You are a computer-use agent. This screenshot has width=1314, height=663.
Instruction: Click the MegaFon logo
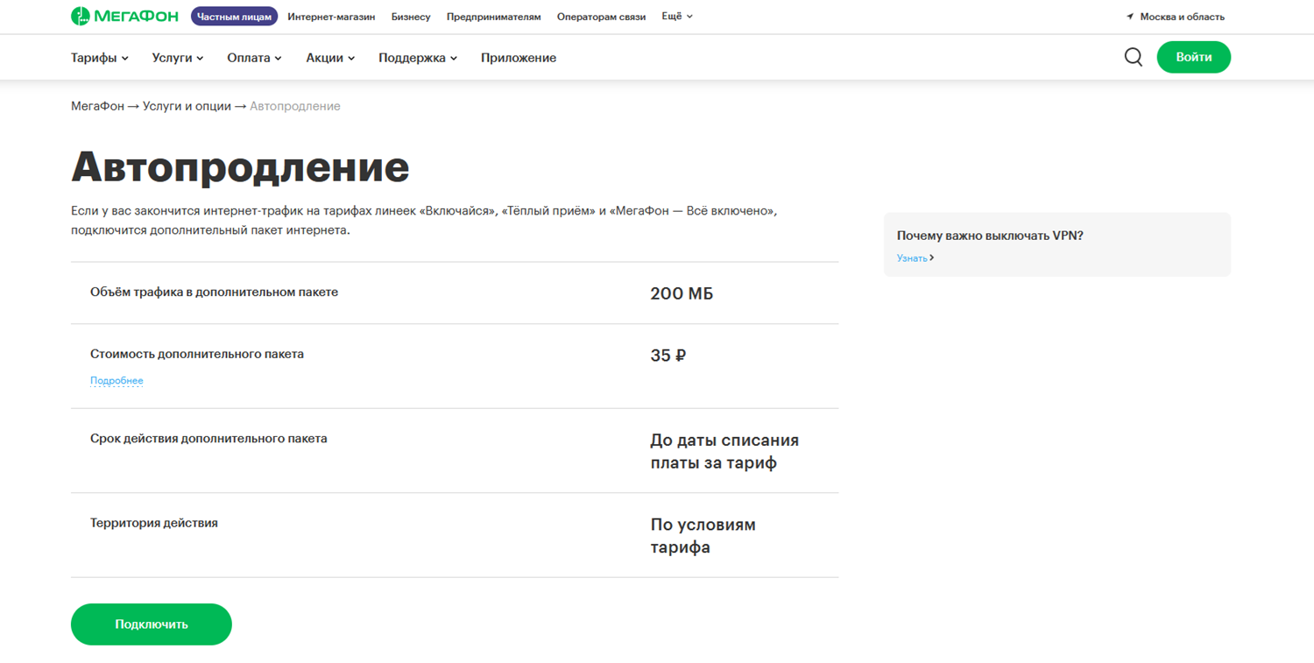click(124, 16)
